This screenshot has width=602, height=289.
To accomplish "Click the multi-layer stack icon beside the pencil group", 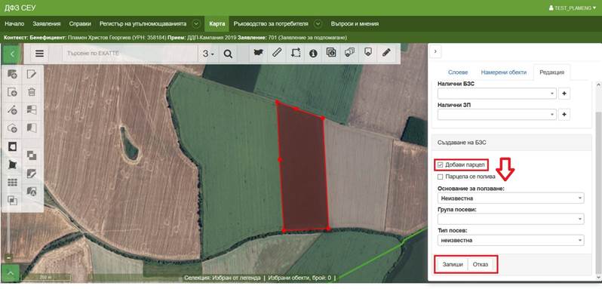I will [350, 53].
